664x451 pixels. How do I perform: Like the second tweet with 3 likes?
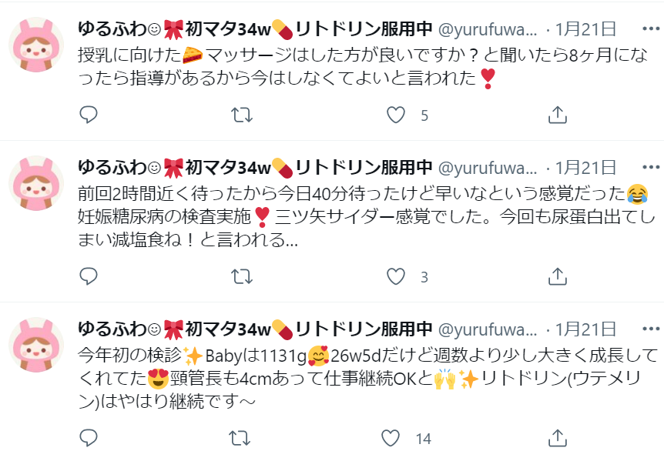(x=396, y=277)
